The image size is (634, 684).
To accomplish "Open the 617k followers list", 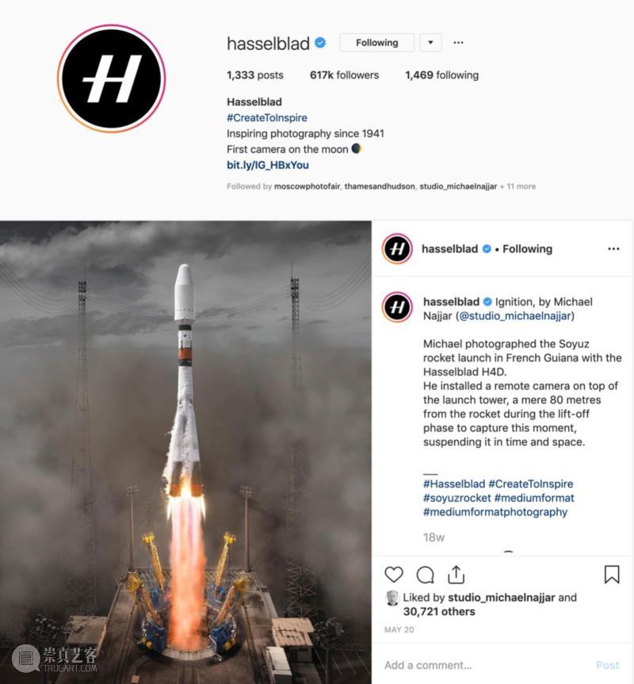I will point(344,75).
